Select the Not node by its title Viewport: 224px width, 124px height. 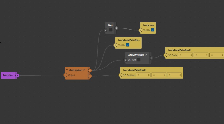click(x=110, y=25)
